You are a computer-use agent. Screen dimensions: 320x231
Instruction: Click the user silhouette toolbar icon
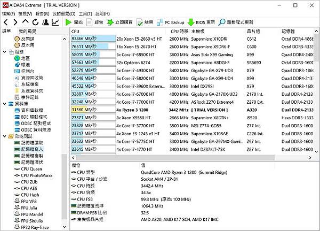click(45, 22)
